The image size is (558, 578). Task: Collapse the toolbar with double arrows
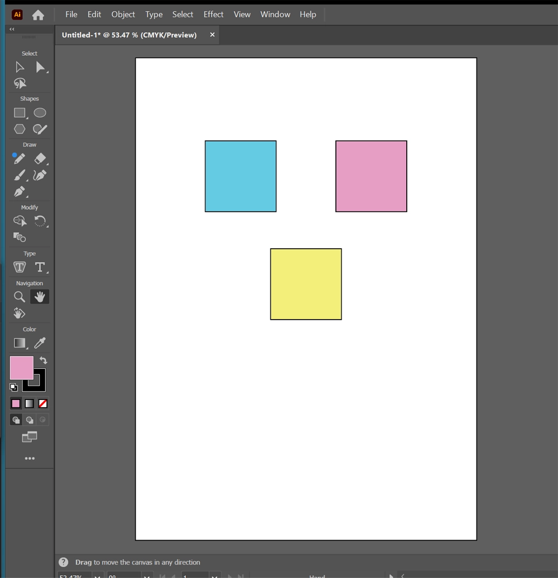pos(12,29)
